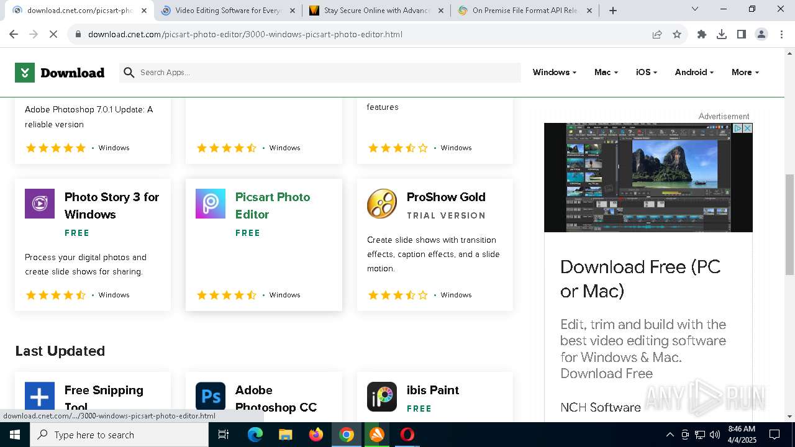Click the taskbar clock showing 8:46 AM

coord(742,435)
